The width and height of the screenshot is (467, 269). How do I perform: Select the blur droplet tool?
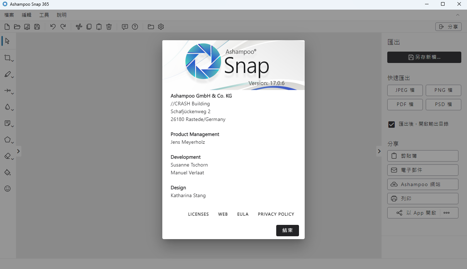tap(7, 107)
